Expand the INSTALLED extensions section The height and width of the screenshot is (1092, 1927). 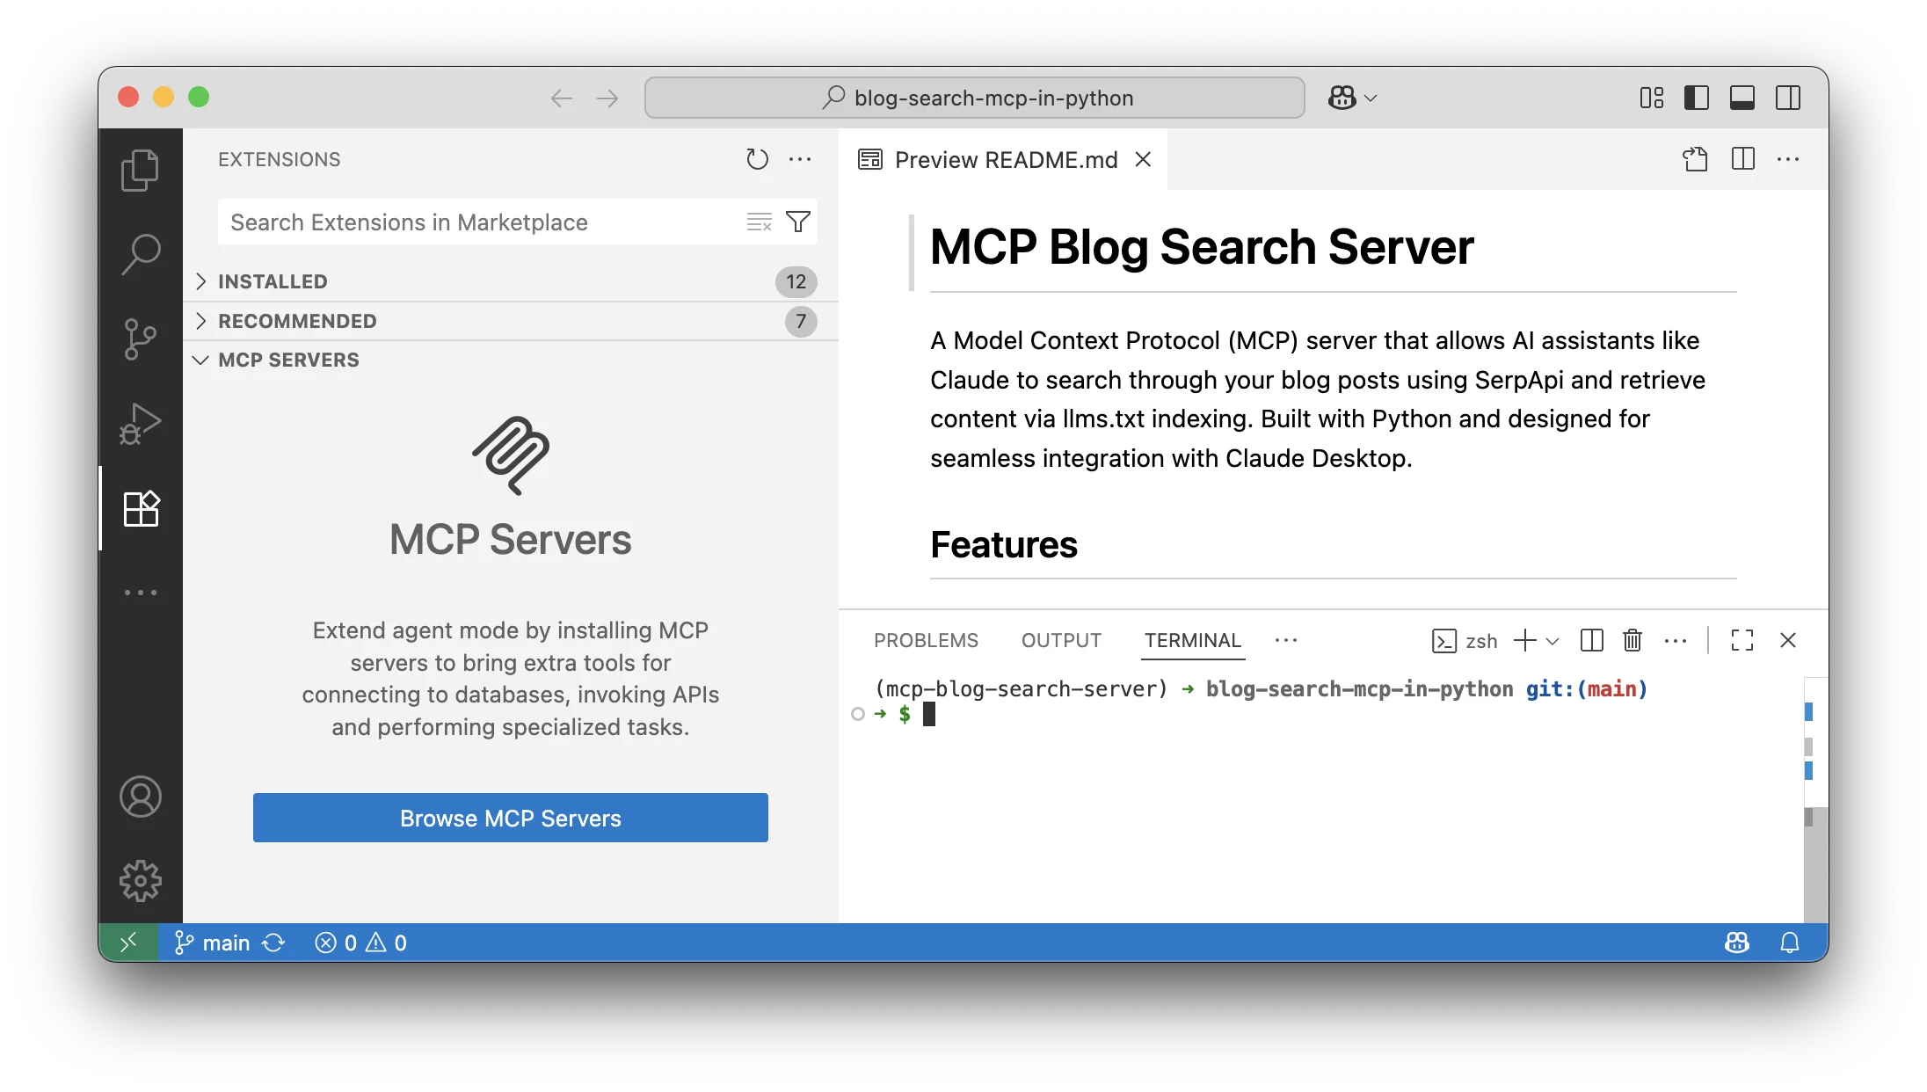coord(273,281)
